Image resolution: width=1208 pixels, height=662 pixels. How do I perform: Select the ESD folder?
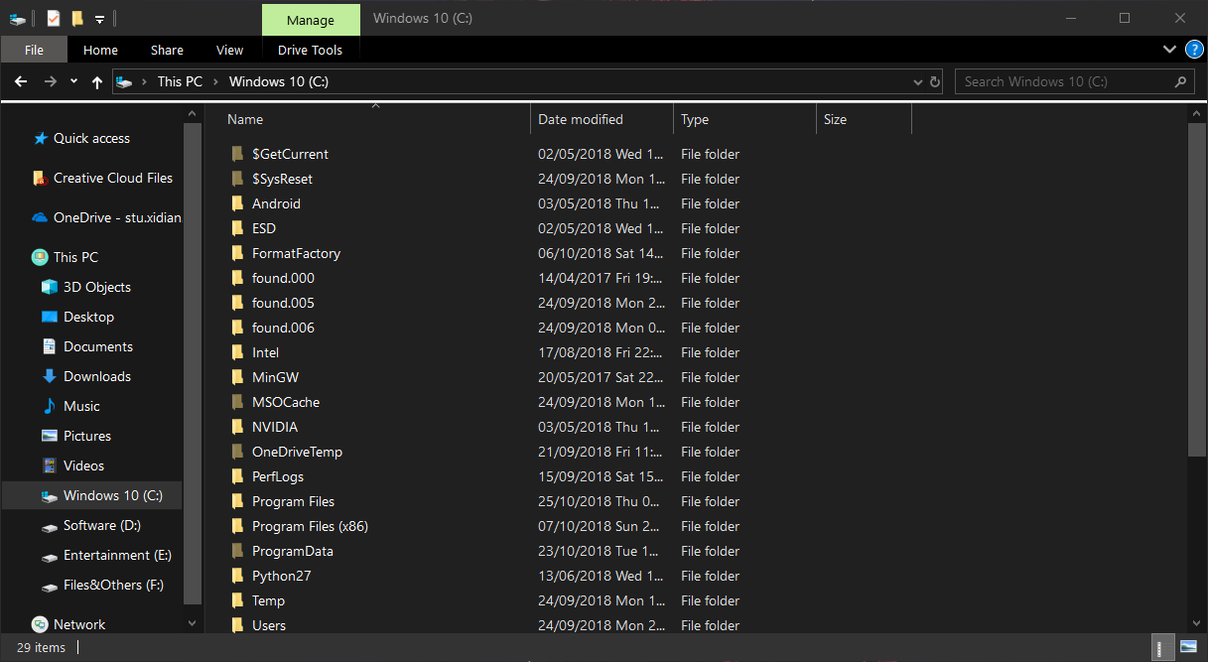pyautogui.click(x=264, y=228)
